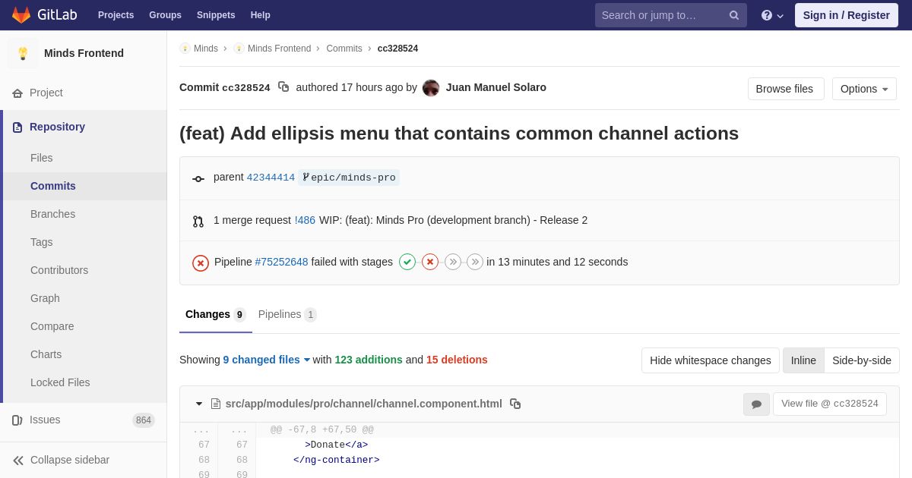Open Branches in the sidebar
This screenshot has width=912, height=478.
click(85, 214)
